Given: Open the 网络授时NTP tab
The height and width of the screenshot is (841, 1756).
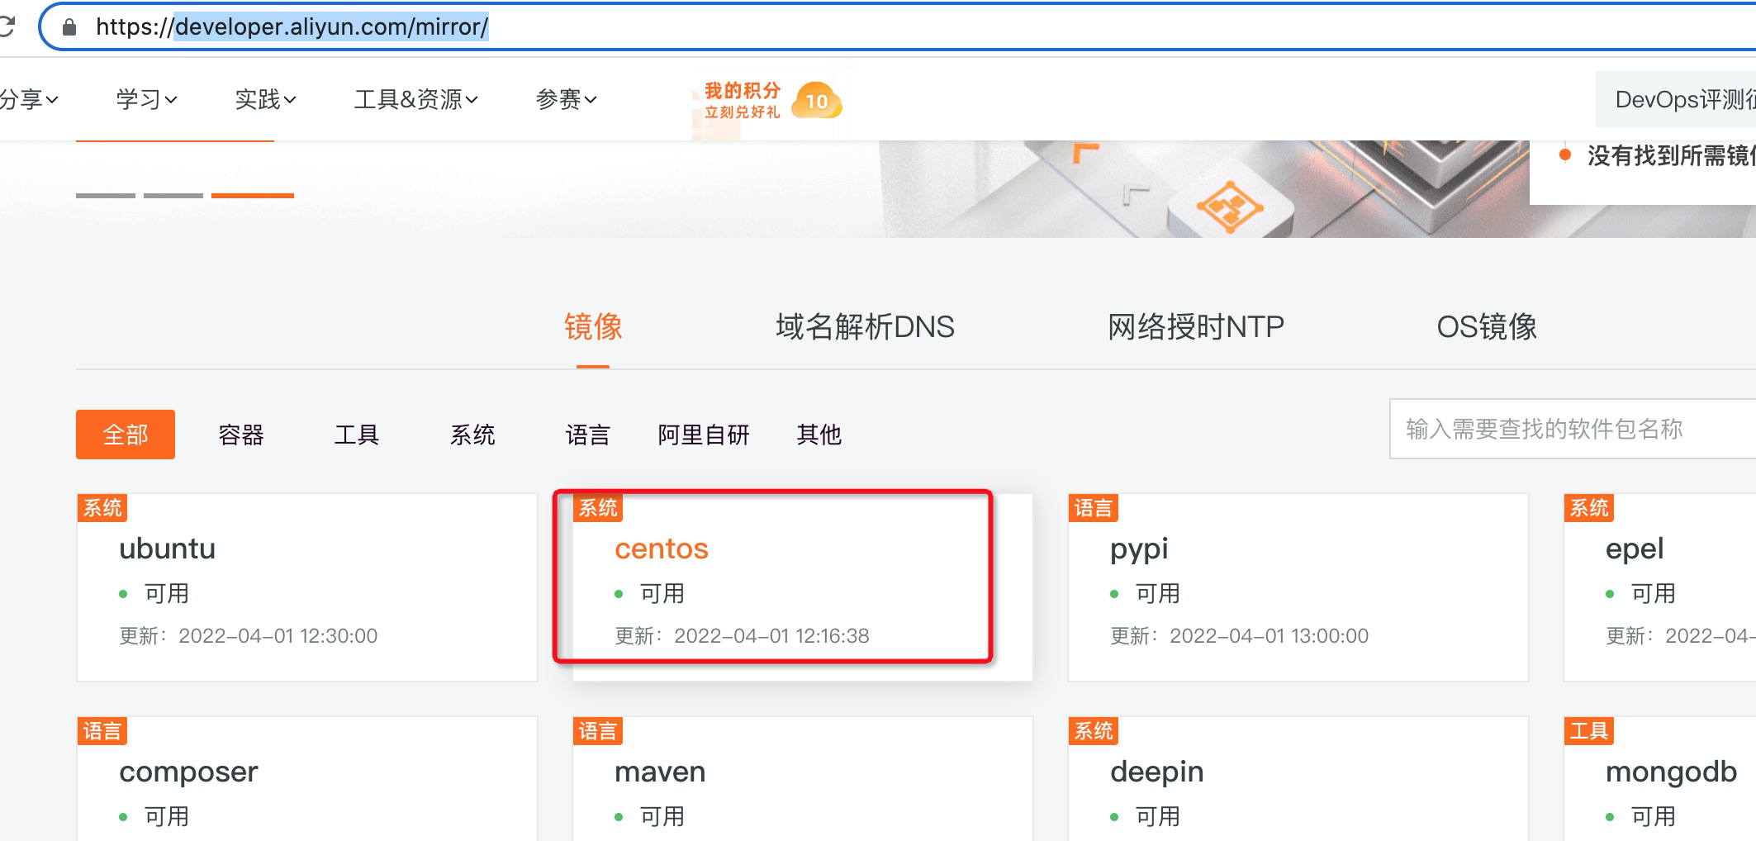Looking at the screenshot, I should (x=1195, y=327).
